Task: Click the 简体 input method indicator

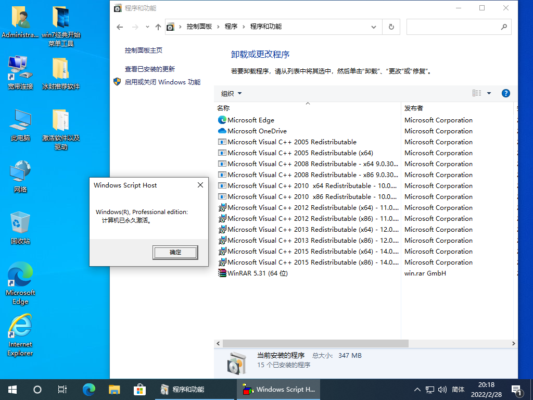Action: [x=458, y=390]
